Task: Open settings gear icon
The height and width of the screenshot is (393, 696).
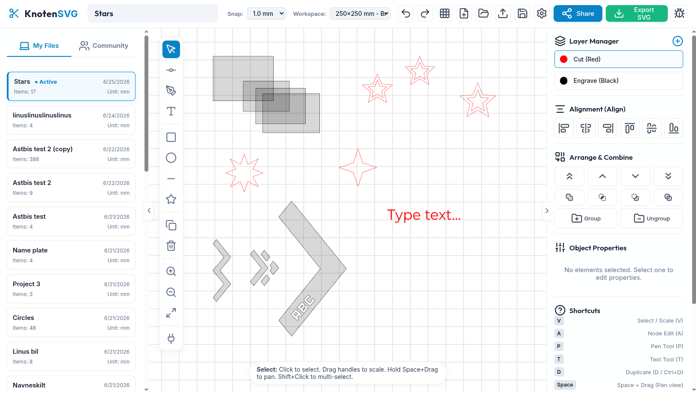Action: (x=542, y=14)
